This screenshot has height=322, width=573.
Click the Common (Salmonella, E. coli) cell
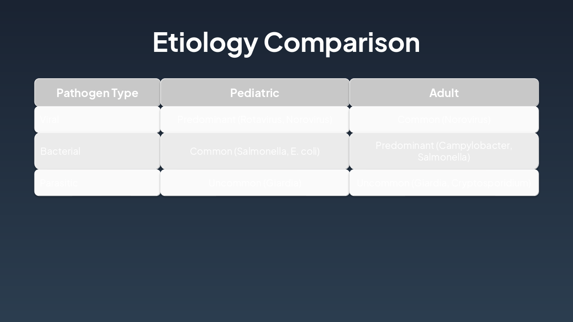pyautogui.click(x=255, y=151)
